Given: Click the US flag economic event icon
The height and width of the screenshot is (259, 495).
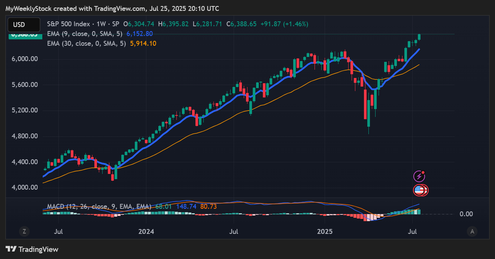Looking at the screenshot, I should click(420, 190).
